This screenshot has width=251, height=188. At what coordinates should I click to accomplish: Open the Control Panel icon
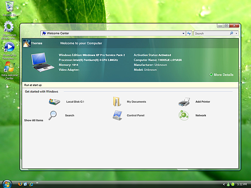tap(117, 115)
